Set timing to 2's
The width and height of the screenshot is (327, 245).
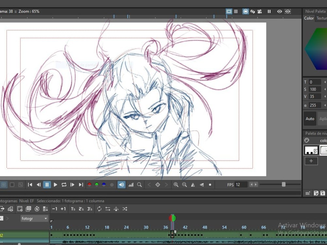[81, 209]
